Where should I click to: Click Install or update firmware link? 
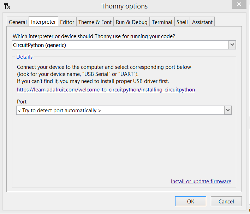(x=201, y=182)
